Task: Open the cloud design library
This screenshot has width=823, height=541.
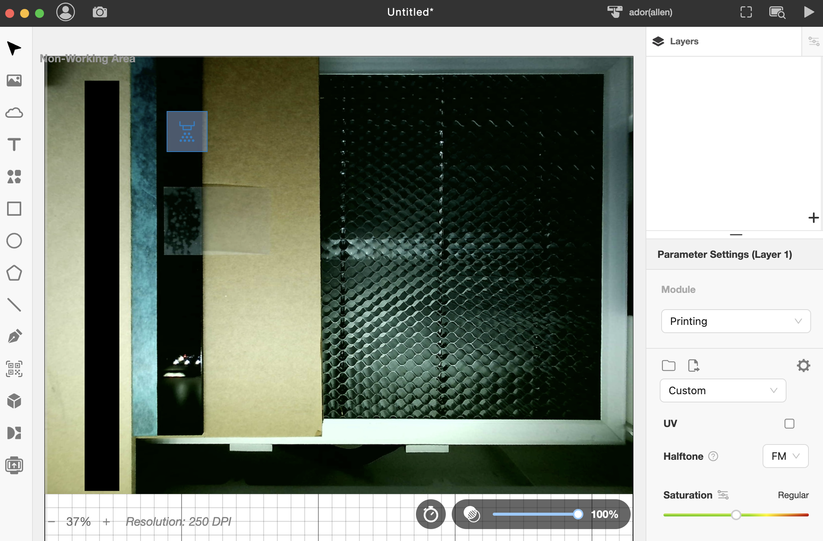Action: [14, 113]
